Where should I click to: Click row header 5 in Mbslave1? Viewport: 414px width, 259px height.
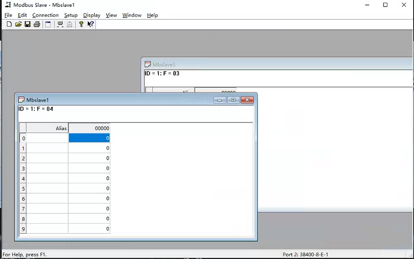(23, 189)
